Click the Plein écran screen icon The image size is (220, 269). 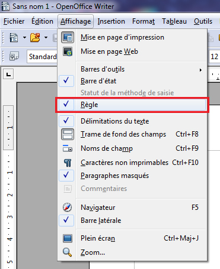pyautogui.click(x=68, y=238)
